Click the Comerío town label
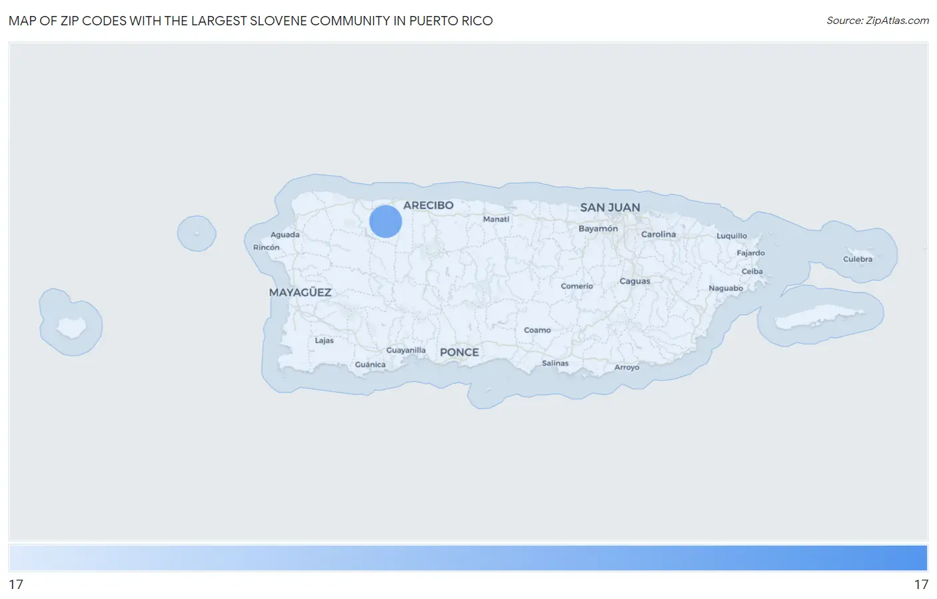 [x=576, y=287]
